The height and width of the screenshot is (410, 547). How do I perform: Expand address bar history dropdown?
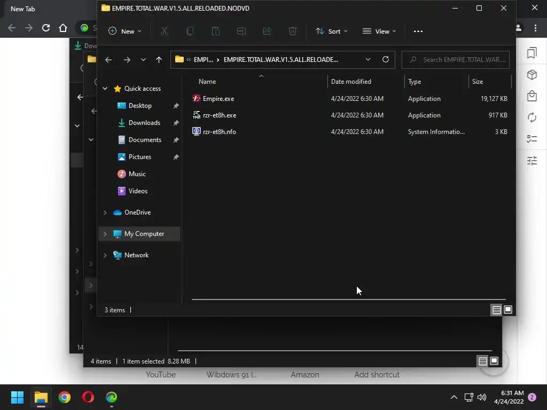pos(368,60)
